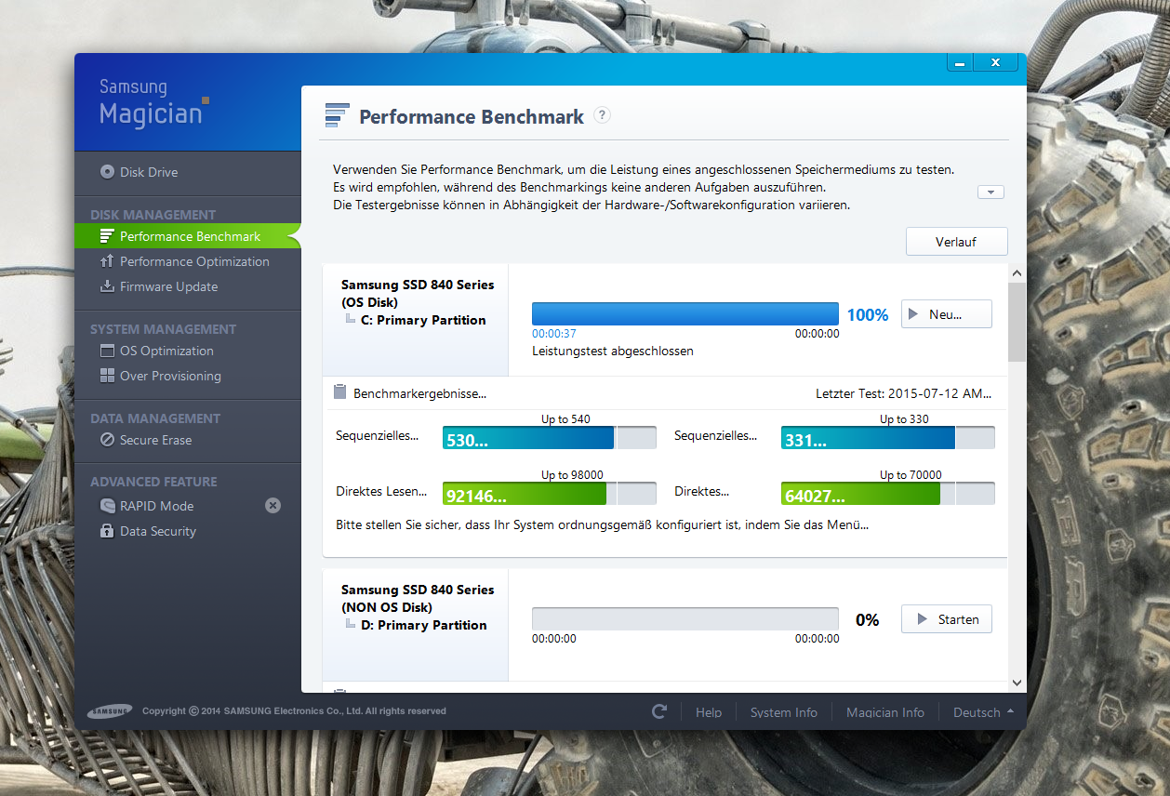Click the Performance Benchmark heading icon

click(x=337, y=115)
